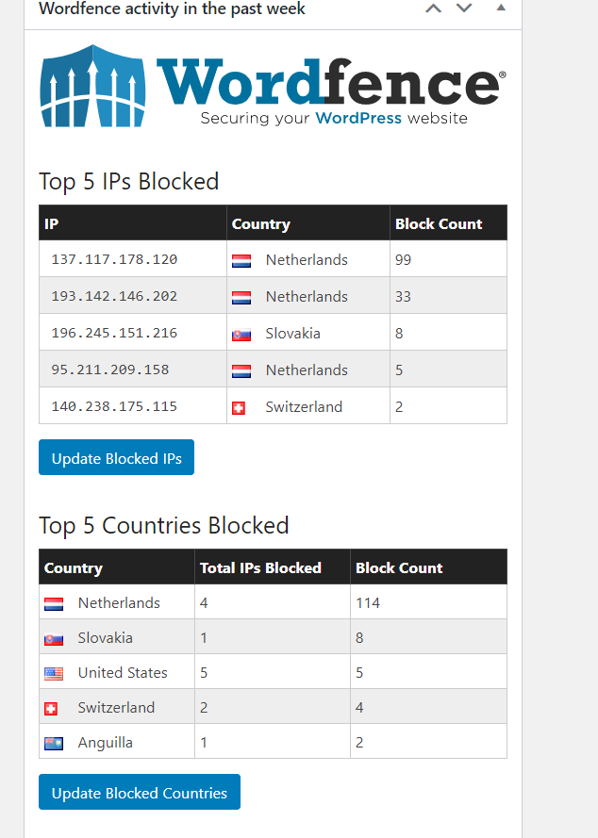Click Netherlands flag beside IP 95.211.209.158
This screenshot has width=598, height=838.
tap(241, 371)
